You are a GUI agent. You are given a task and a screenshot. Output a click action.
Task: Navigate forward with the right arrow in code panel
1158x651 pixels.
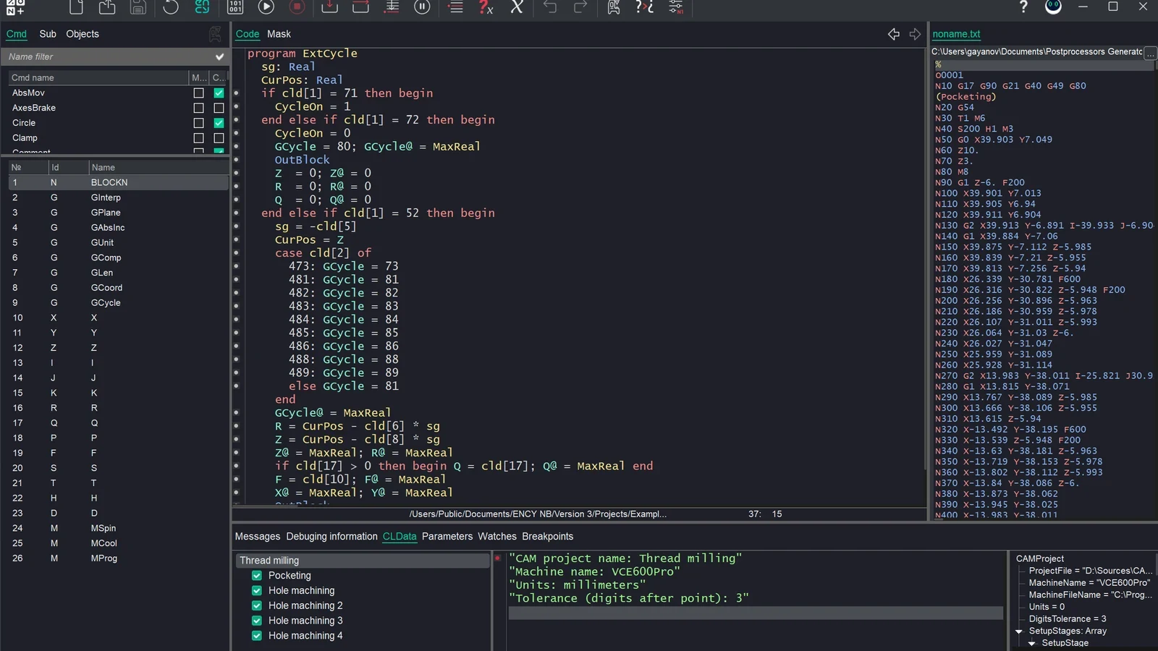click(x=915, y=34)
